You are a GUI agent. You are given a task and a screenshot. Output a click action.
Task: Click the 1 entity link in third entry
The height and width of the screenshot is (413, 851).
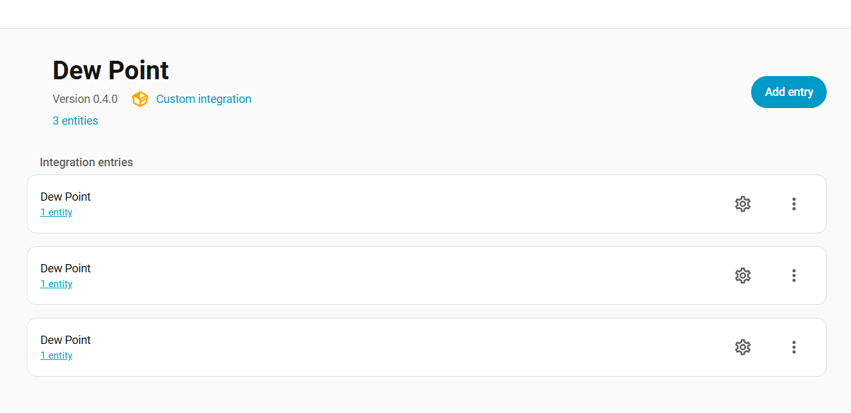56,355
